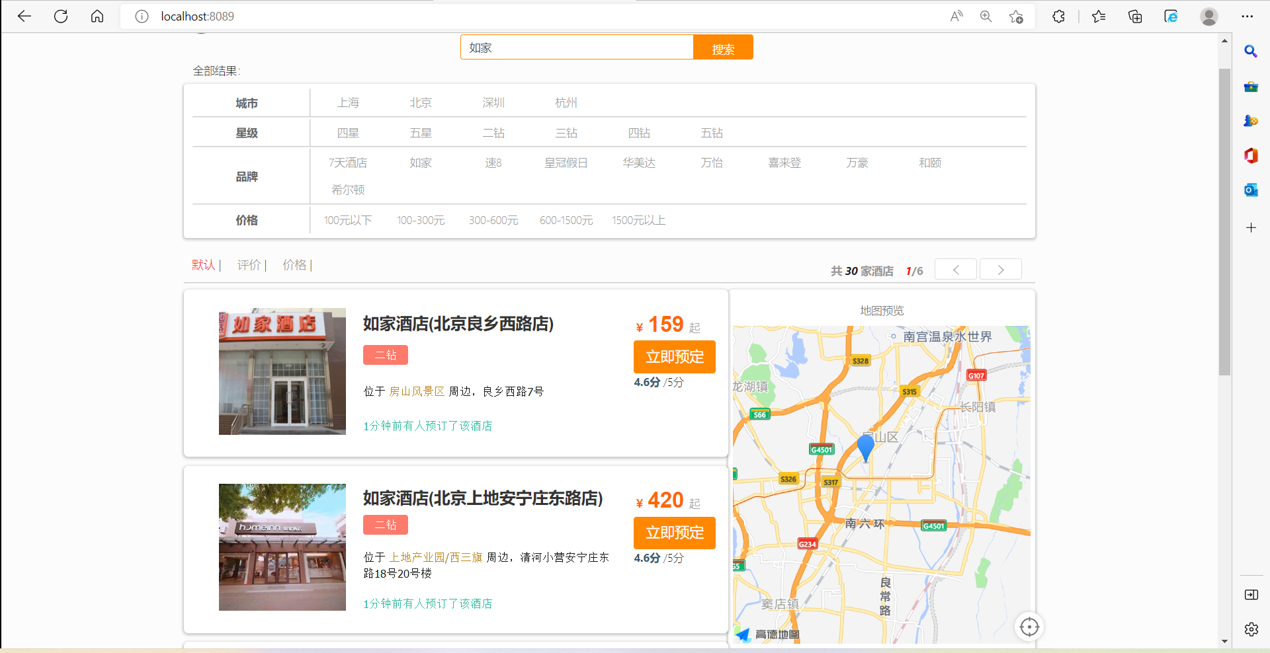Filter by price 1500元以上
The width and height of the screenshot is (1270, 653).
tap(639, 220)
